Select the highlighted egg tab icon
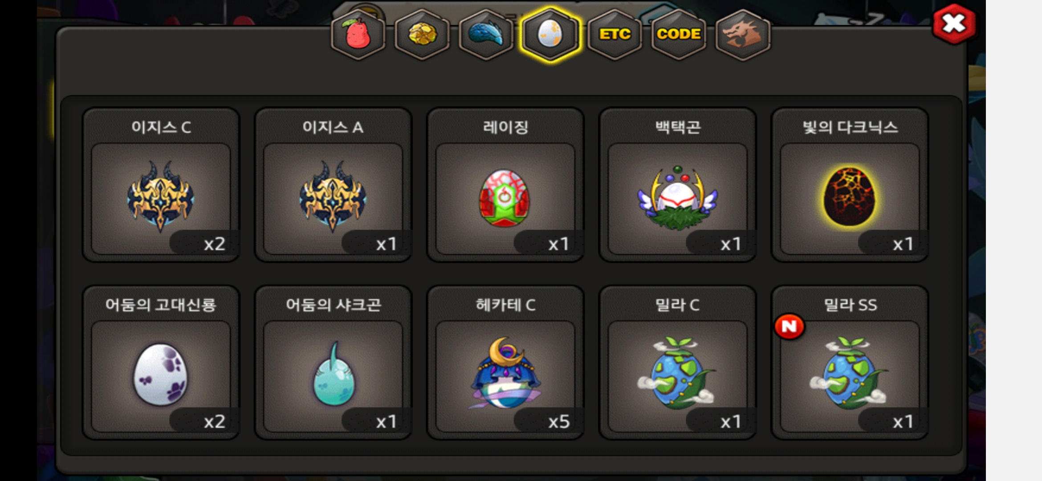1042x481 pixels. pyautogui.click(x=550, y=34)
